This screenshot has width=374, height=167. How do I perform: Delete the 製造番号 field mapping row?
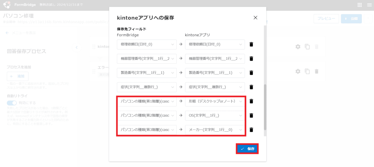(x=251, y=73)
